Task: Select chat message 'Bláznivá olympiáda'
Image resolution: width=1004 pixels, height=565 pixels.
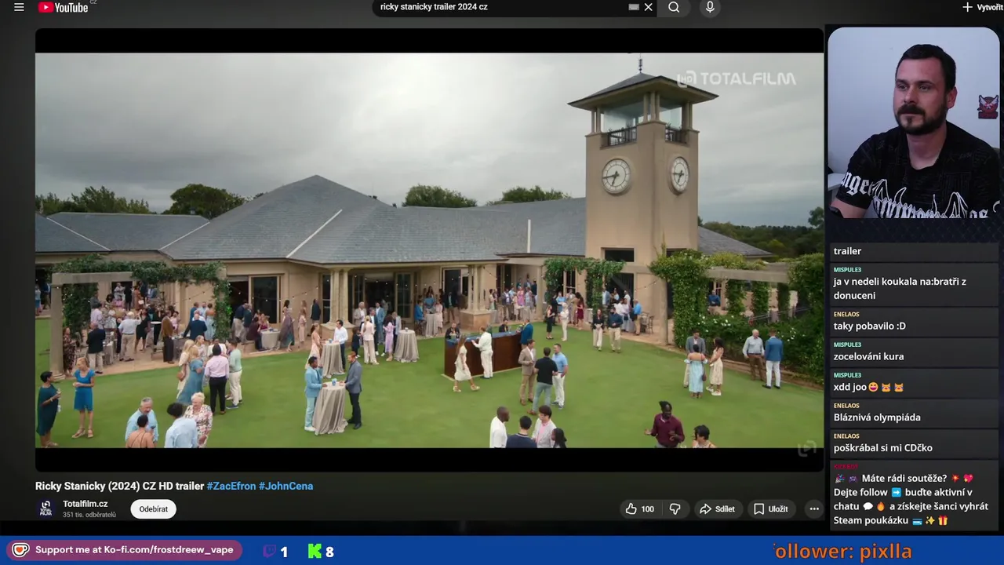Action: [x=877, y=417]
